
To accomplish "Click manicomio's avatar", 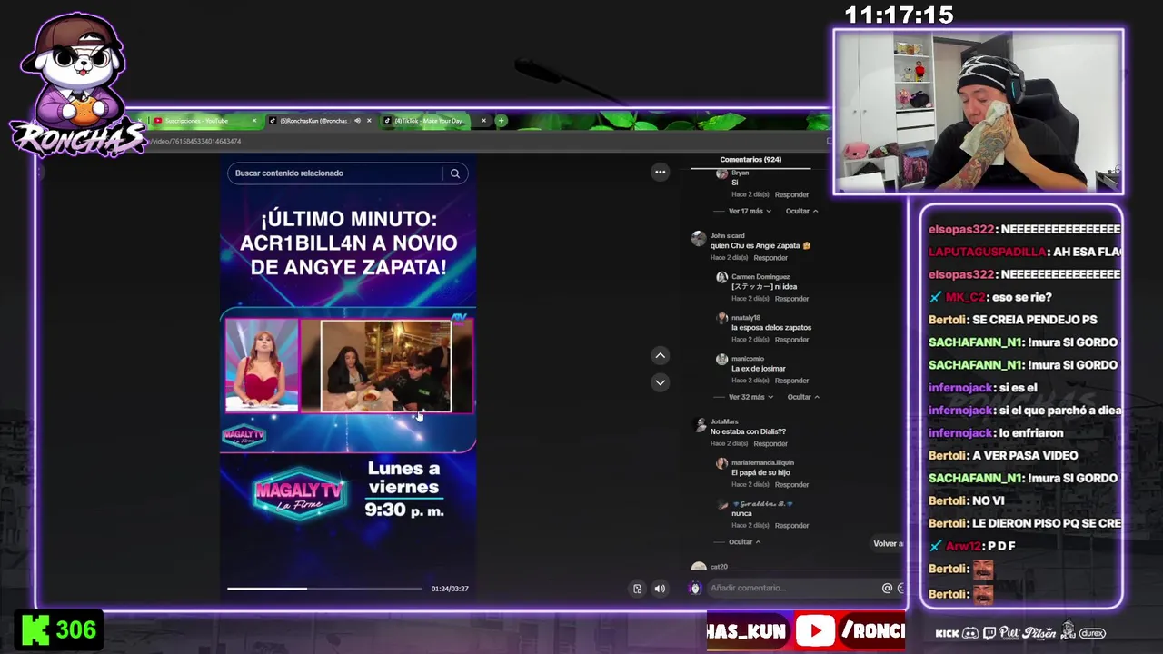I will [721, 360].
